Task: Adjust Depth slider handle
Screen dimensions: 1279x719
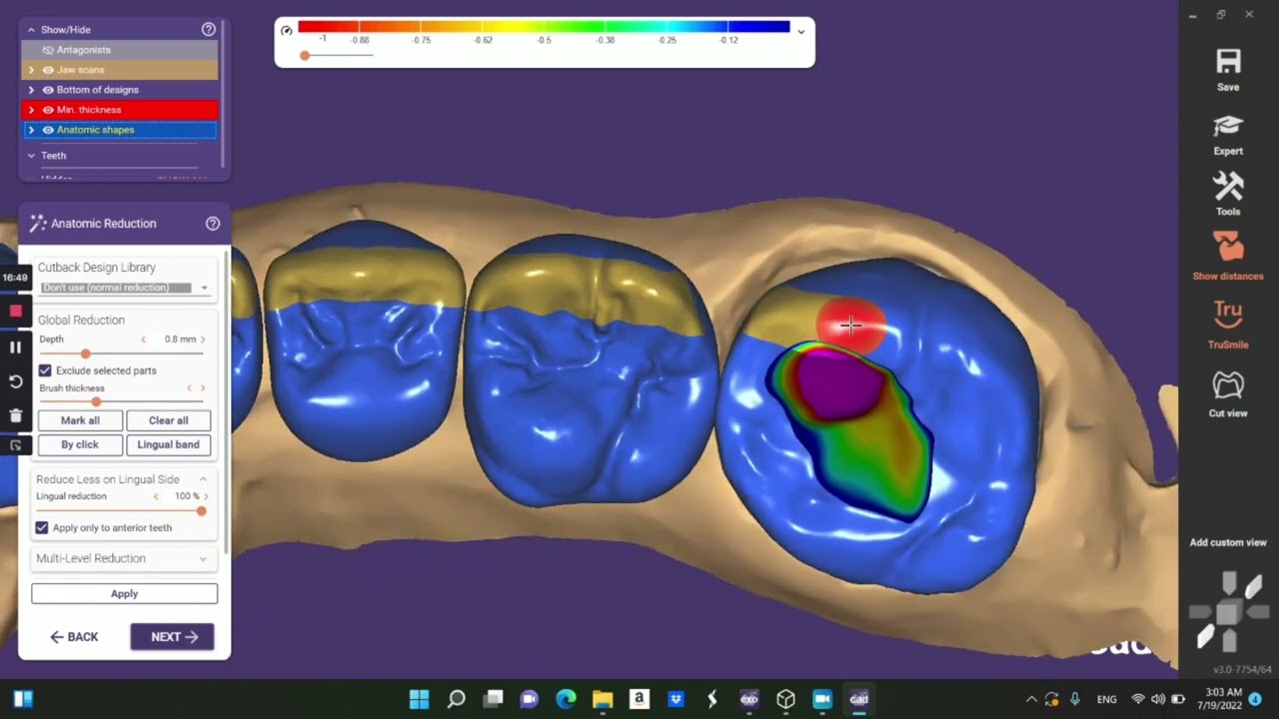Action: click(85, 354)
